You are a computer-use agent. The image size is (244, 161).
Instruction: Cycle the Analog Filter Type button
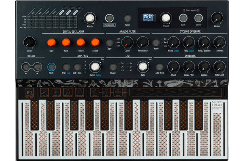coord(109,42)
